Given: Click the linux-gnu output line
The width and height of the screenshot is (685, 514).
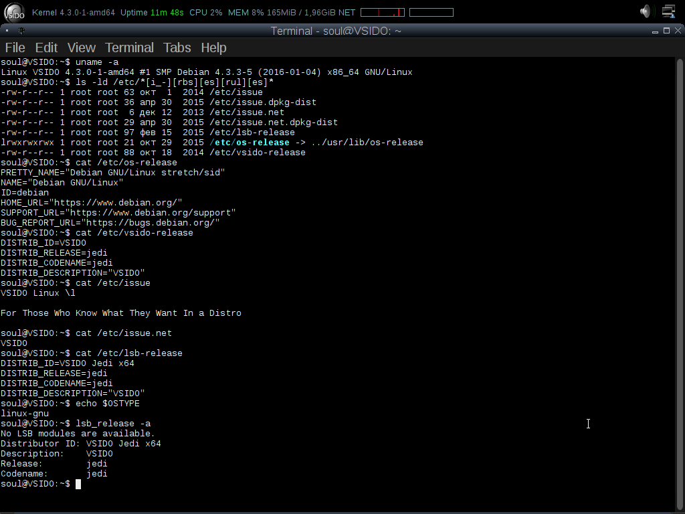Looking at the screenshot, I should pyautogui.click(x=25, y=414).
